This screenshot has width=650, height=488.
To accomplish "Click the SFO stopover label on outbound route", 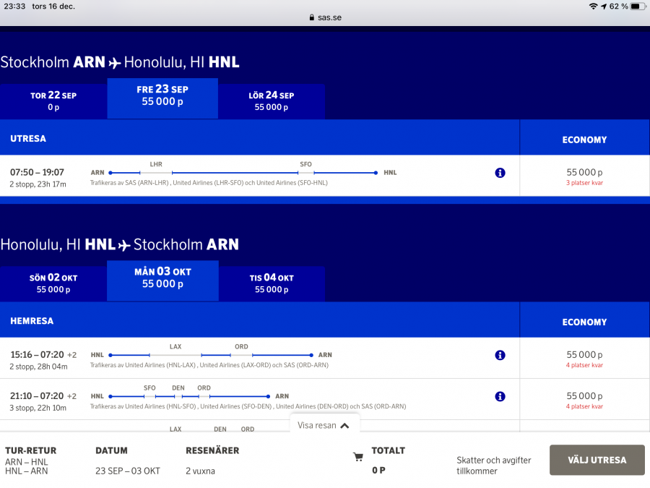I will click(306, 164).
